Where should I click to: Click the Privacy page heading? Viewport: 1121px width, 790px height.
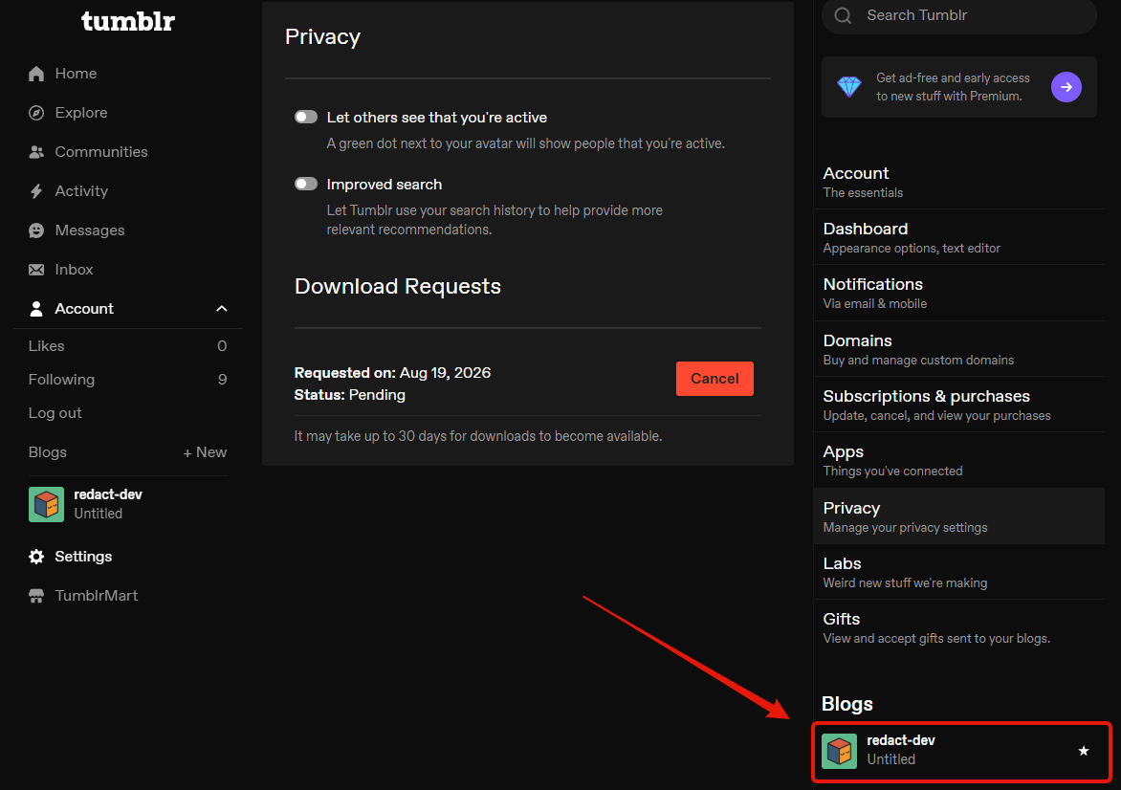point(322,37)
